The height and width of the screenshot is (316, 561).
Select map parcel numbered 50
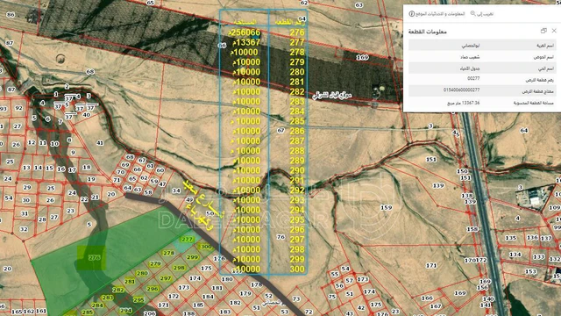[x=210, y=212]
